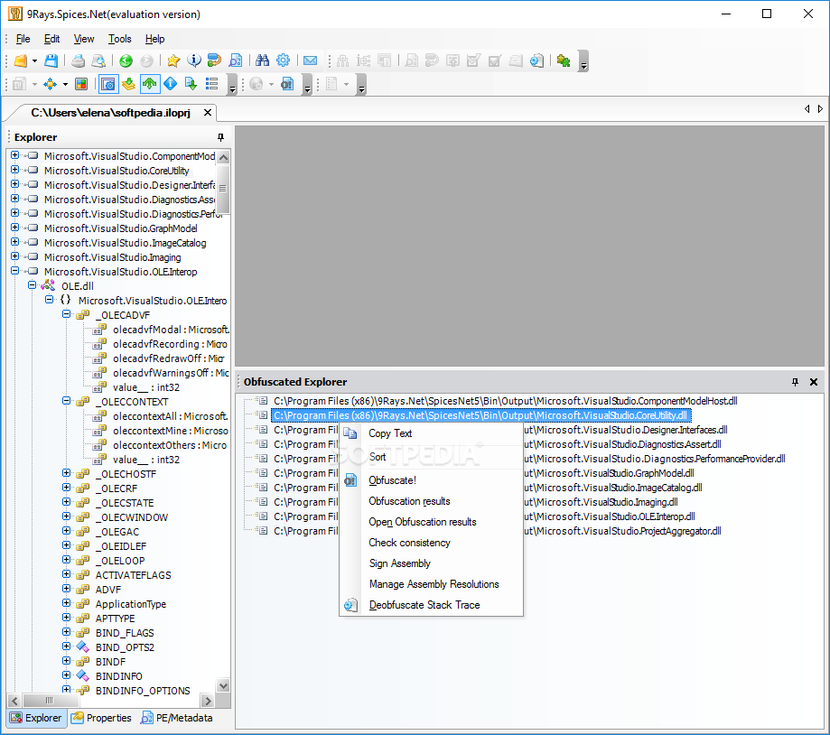Select the Explorer bottom tab
830x735 pixels.
36,718
